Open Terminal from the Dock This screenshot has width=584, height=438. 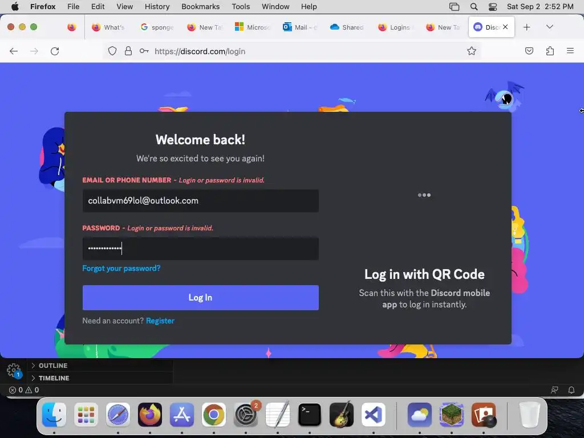click(310, 415)
